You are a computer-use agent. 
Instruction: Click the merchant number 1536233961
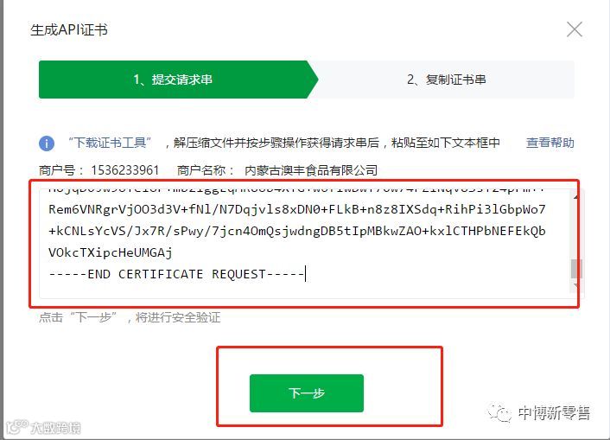coord(125,170)
